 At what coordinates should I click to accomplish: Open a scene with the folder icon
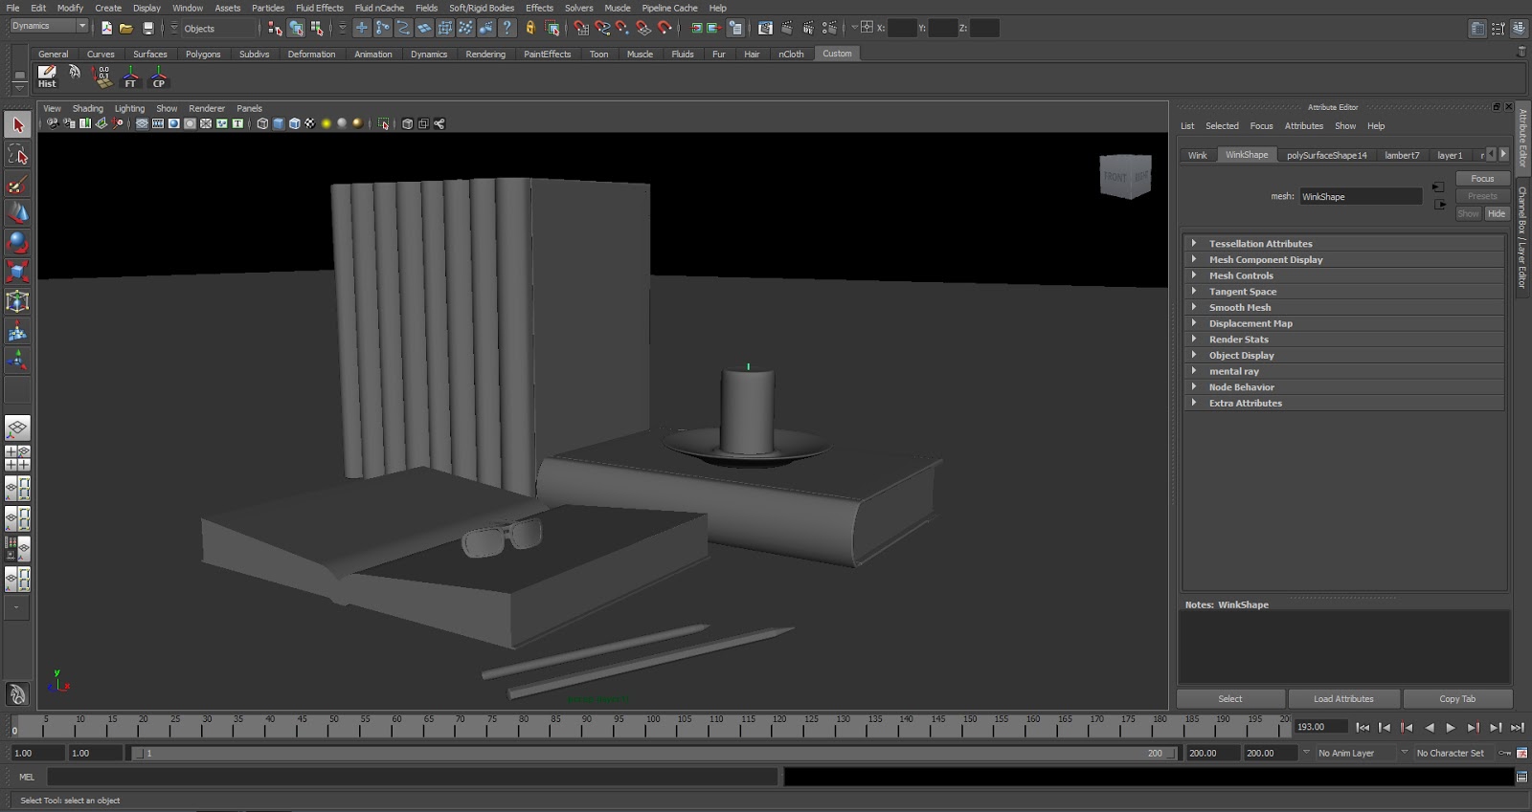pyautogui.click(x=126, y=28)
